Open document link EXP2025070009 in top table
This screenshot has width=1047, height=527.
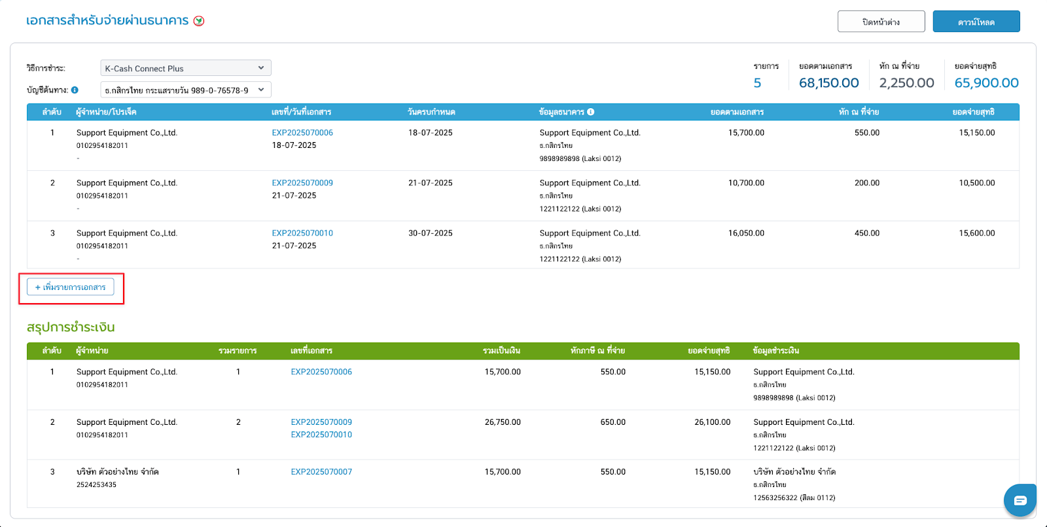(302, 183)
